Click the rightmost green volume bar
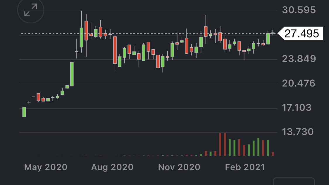 pyautogui.click(x=268, y=148)
